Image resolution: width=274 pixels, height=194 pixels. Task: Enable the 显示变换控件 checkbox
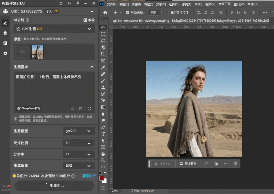click(x=167, y=13)
